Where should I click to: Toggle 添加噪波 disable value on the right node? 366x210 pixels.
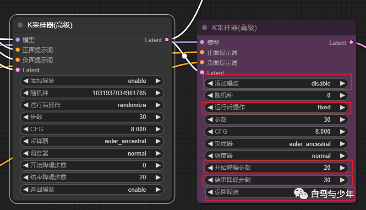click(277, 84)
